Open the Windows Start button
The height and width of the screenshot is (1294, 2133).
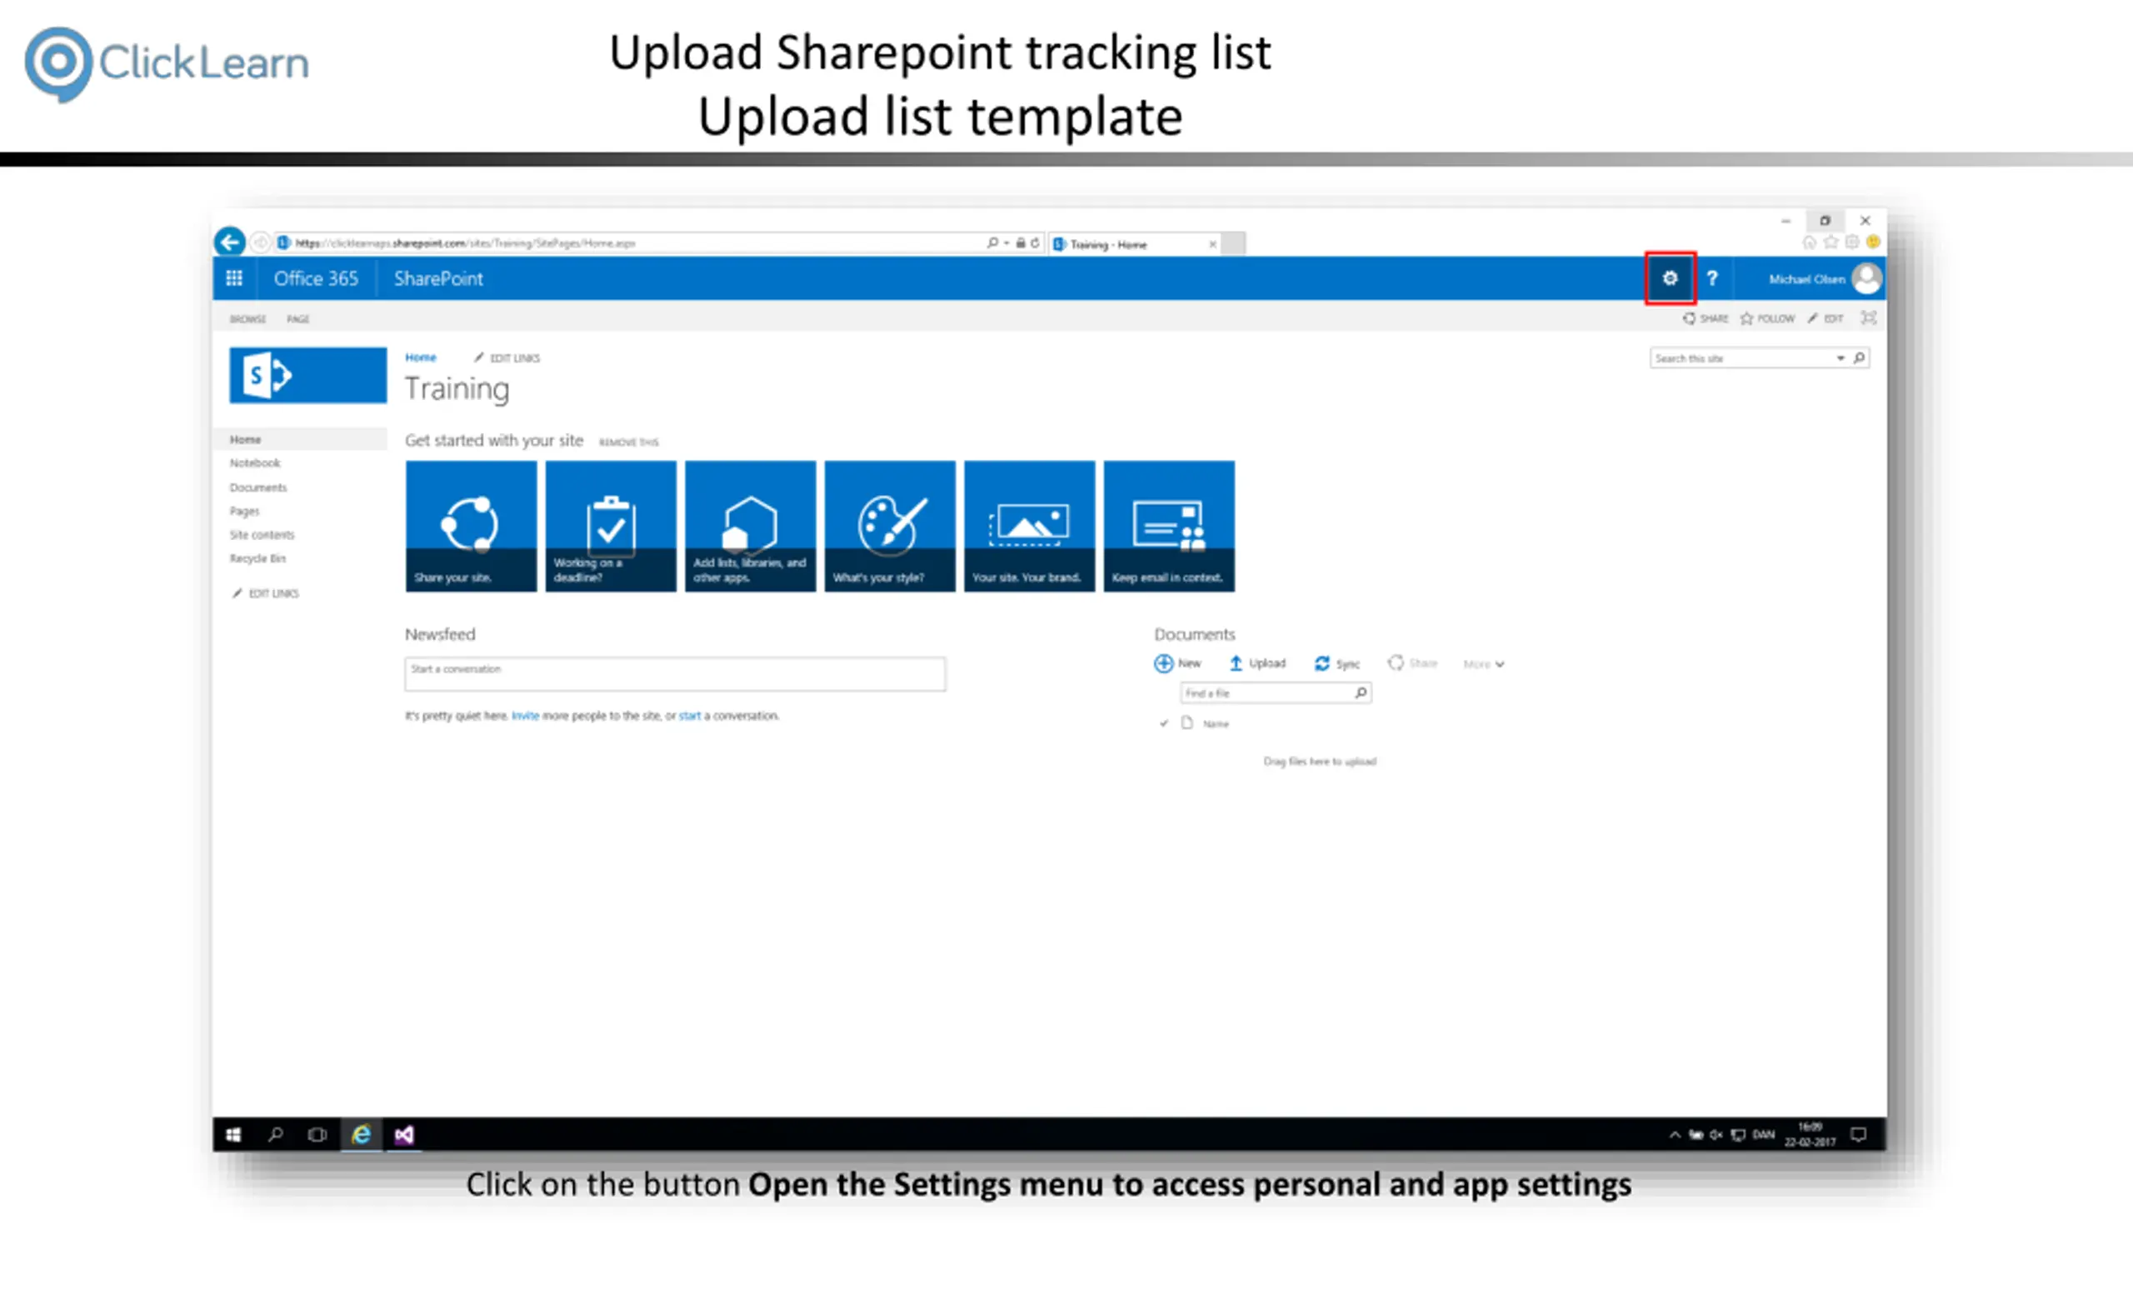pyautogui.click(x=234, y=1135)
